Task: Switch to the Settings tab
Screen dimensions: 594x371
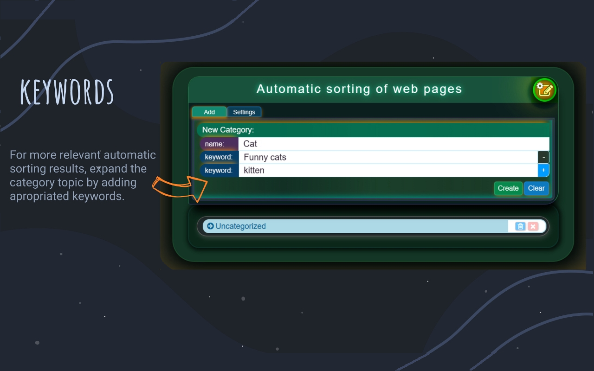Action: 244,112
